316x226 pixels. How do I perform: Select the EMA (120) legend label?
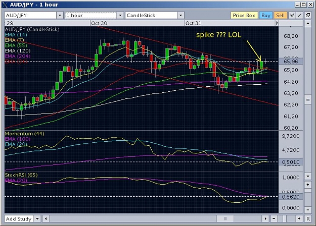tap(18, 50)
